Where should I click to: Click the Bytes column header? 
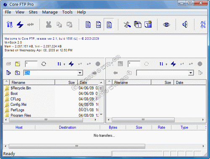coord(113,127)
